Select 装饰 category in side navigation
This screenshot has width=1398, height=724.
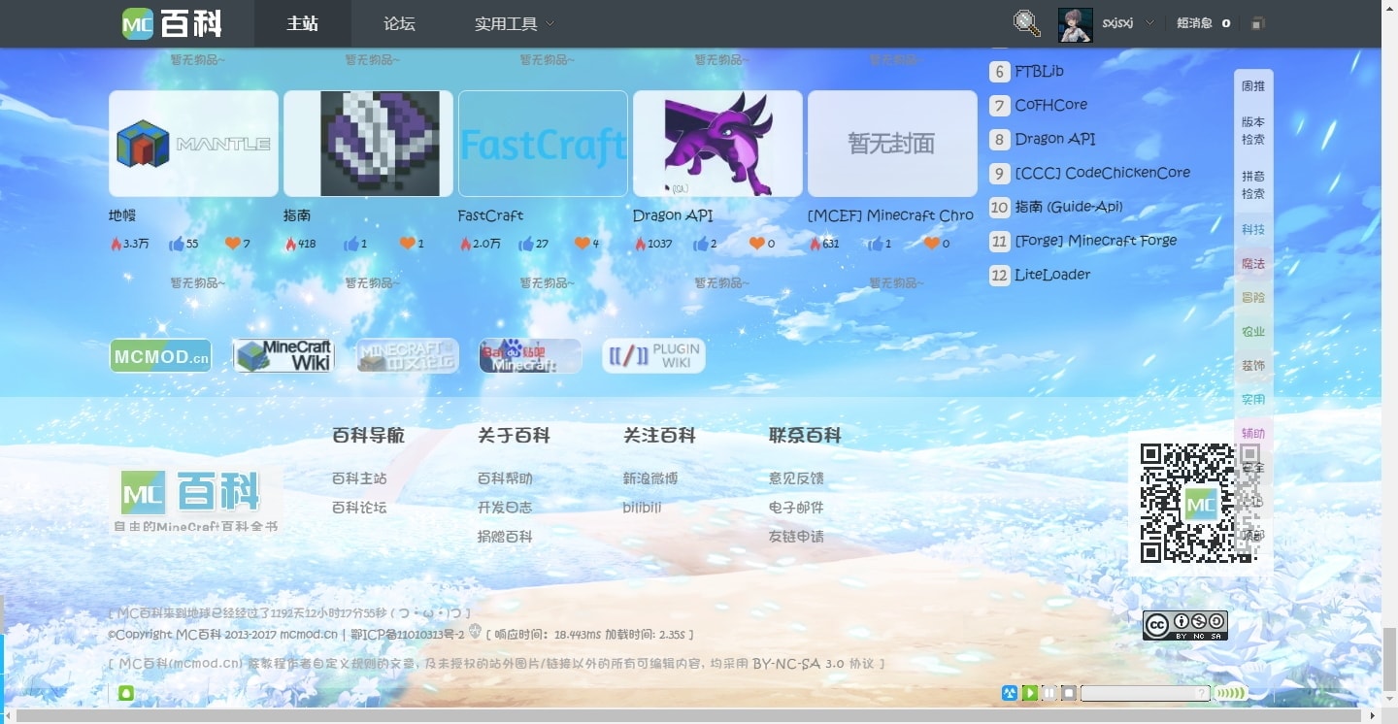tap(1253, 366)
